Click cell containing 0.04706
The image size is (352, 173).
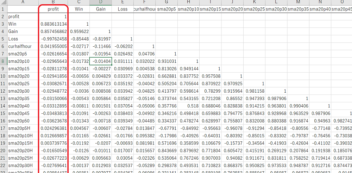pos(145,54)
